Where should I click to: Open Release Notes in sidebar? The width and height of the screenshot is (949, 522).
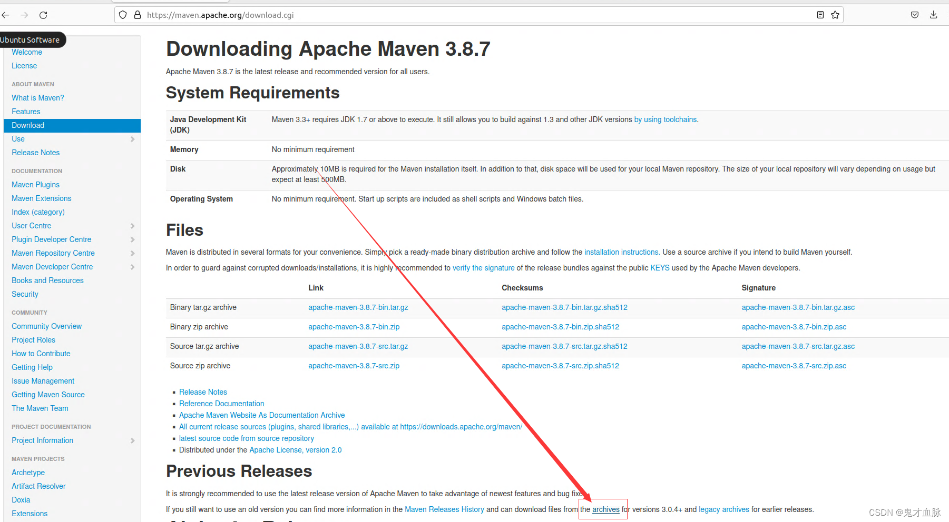(x=36, y=153)
